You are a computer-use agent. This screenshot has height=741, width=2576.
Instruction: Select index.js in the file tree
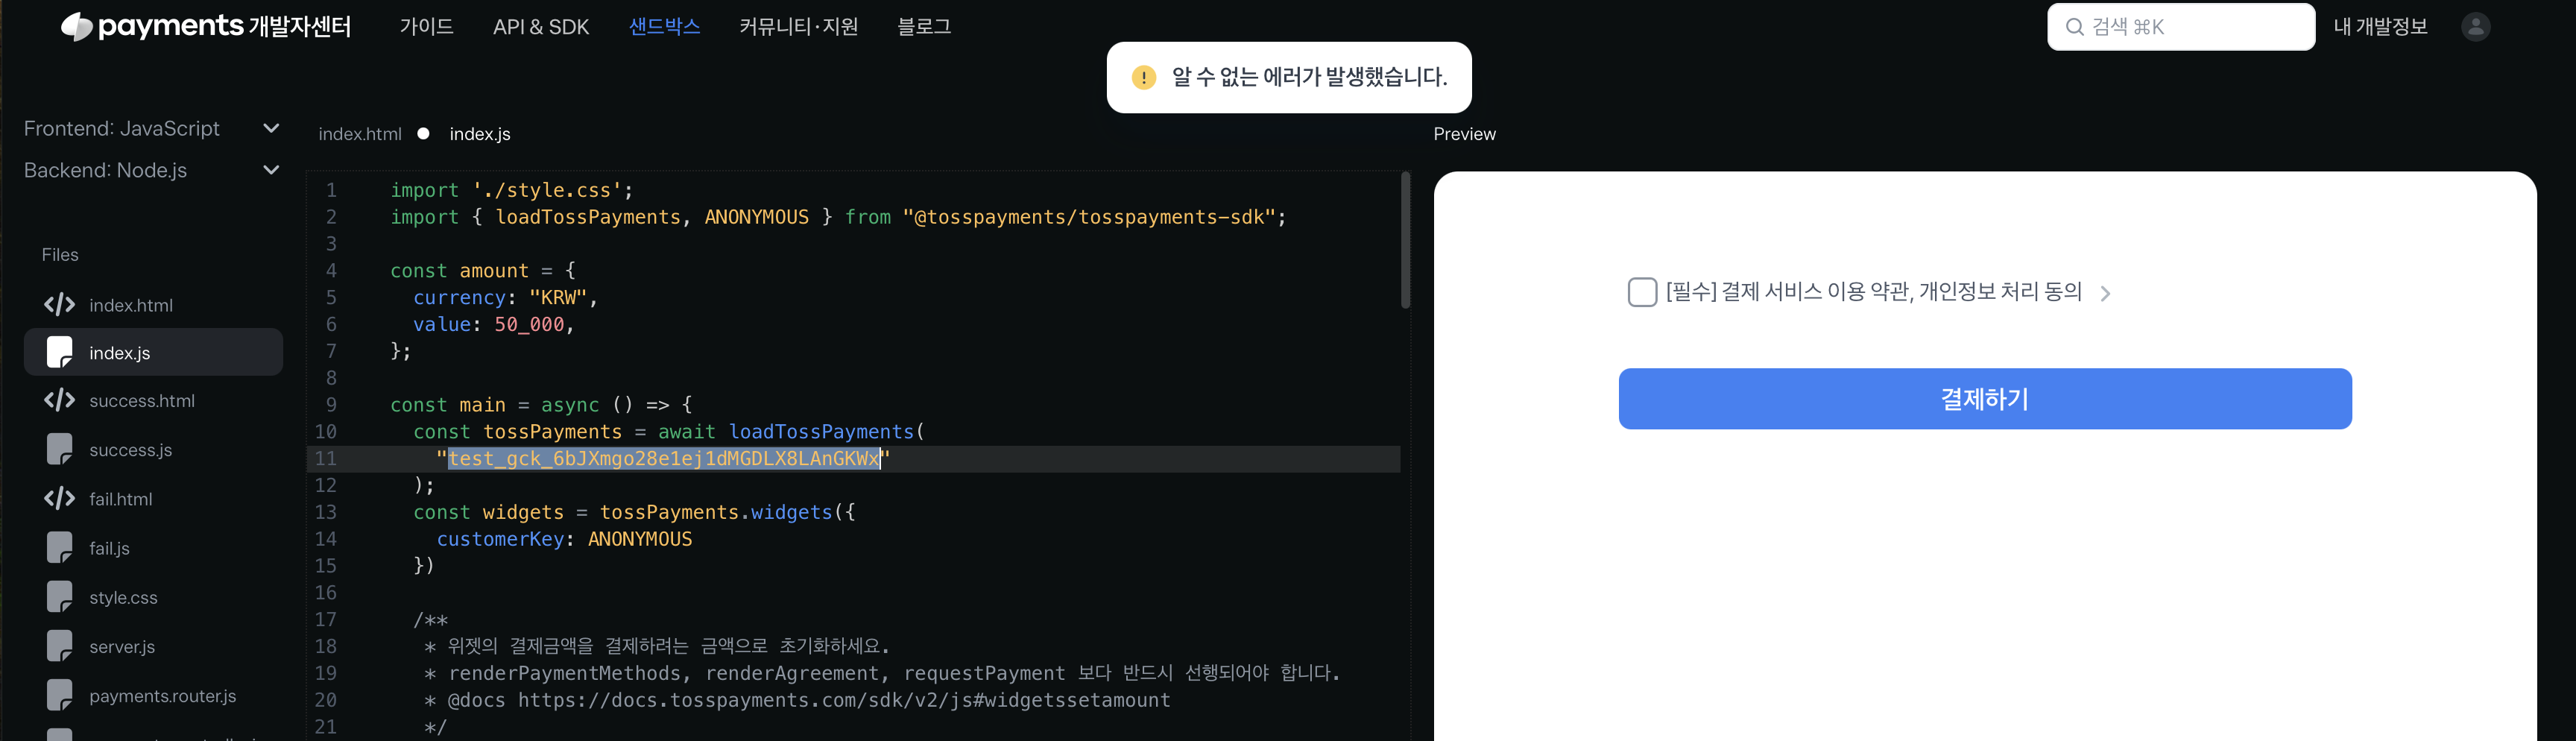click(x=153, y=352)
